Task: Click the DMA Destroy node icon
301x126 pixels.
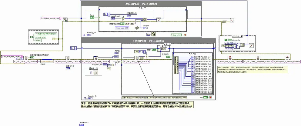Action: pos(287,58)
